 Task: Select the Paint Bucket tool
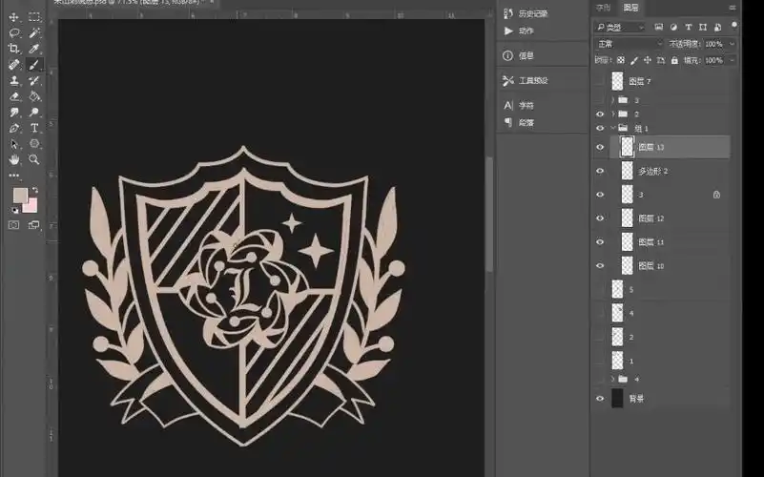[x=34, y=96]
